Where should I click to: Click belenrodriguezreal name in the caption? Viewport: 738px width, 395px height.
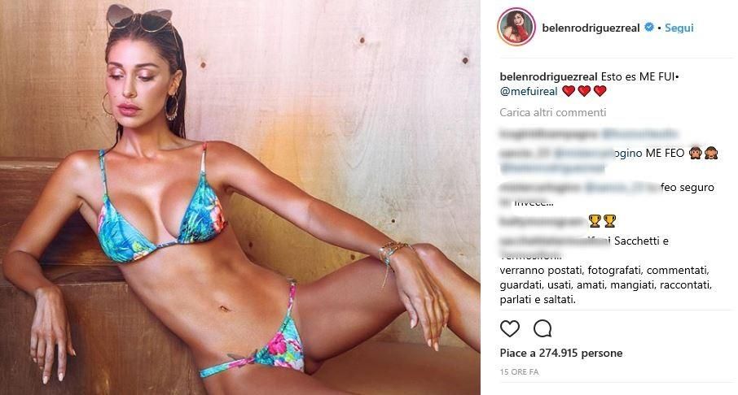pos(549,76)
